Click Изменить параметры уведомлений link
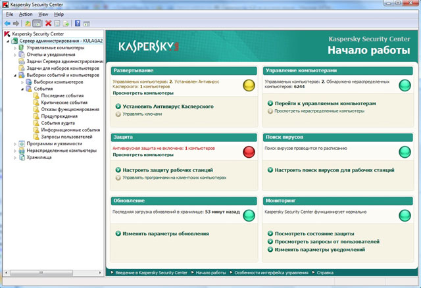The width and height of the screenshot is (421, 288). pos(320,250)
